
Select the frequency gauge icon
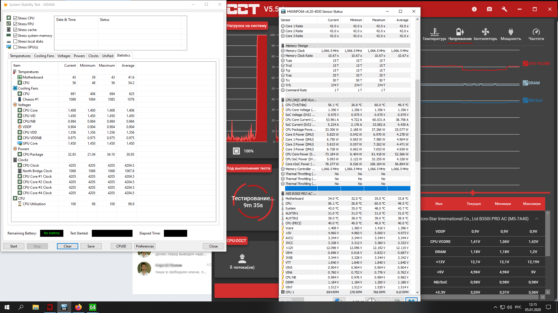click(536, 32)
